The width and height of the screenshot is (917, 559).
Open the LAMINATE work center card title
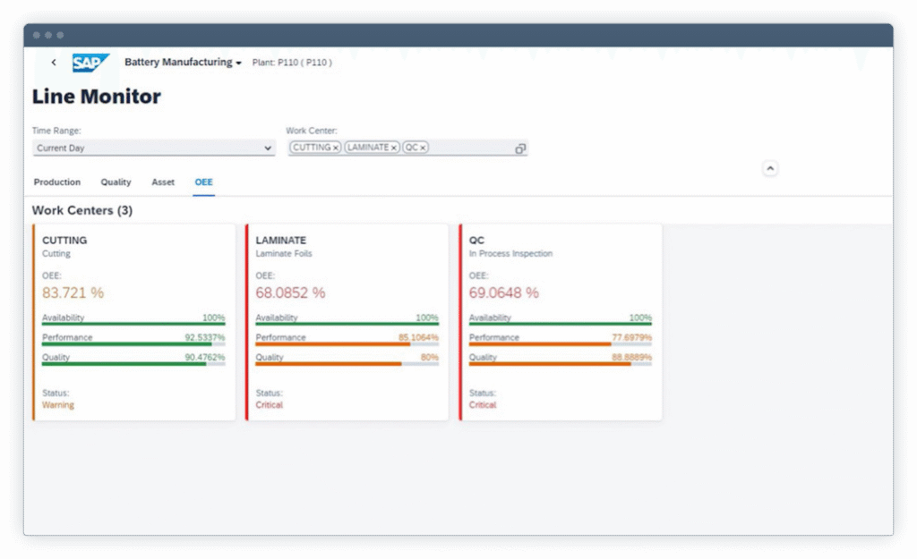(x=280, y=241)
